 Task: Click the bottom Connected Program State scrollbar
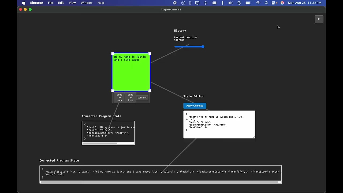coord(159,182)
